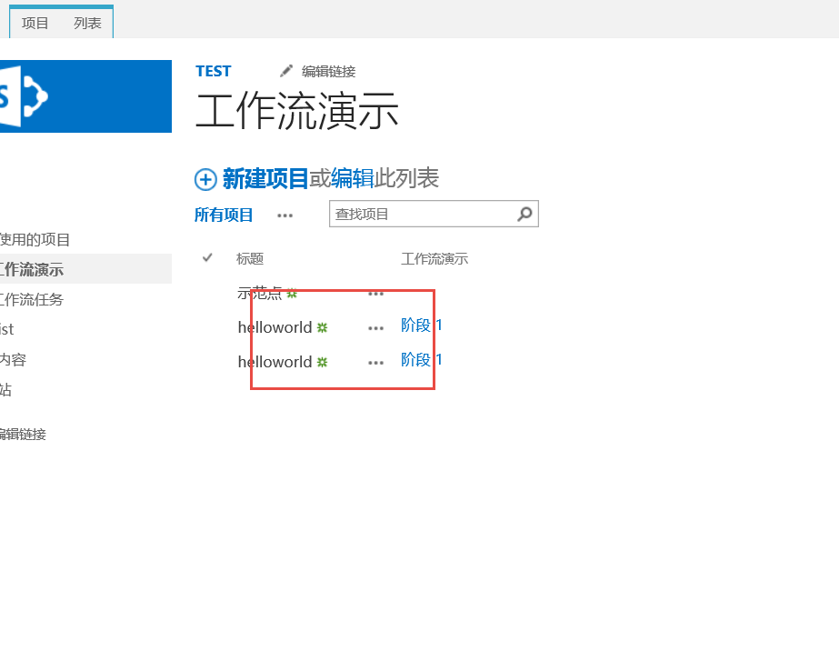Click 阶段 1 status of second helloworld
Viewport: 839px width, 661px height.
(x=422, y=360)
